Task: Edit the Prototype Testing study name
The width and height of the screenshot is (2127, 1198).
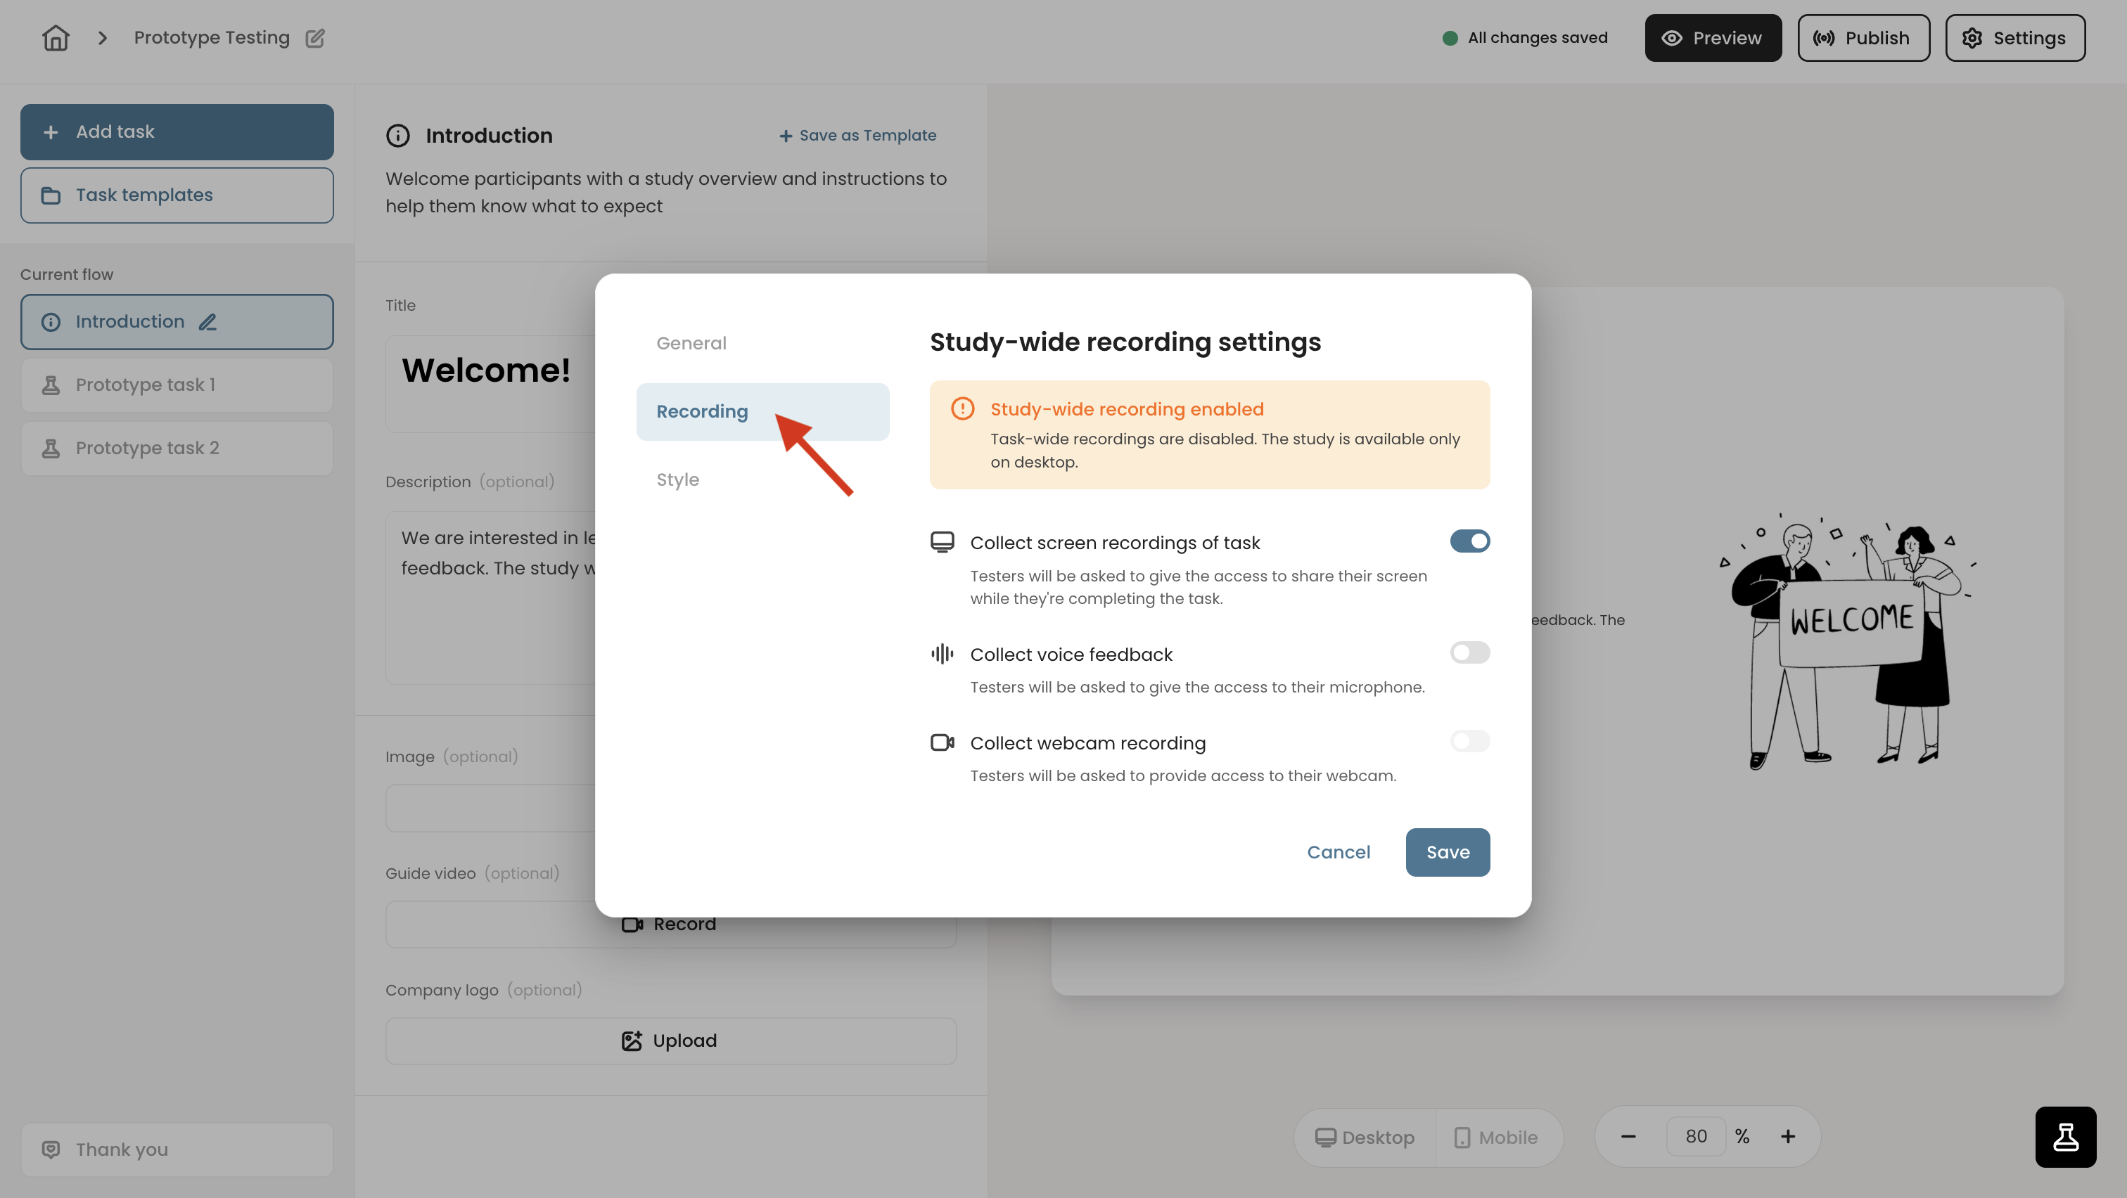Action: 314,38
